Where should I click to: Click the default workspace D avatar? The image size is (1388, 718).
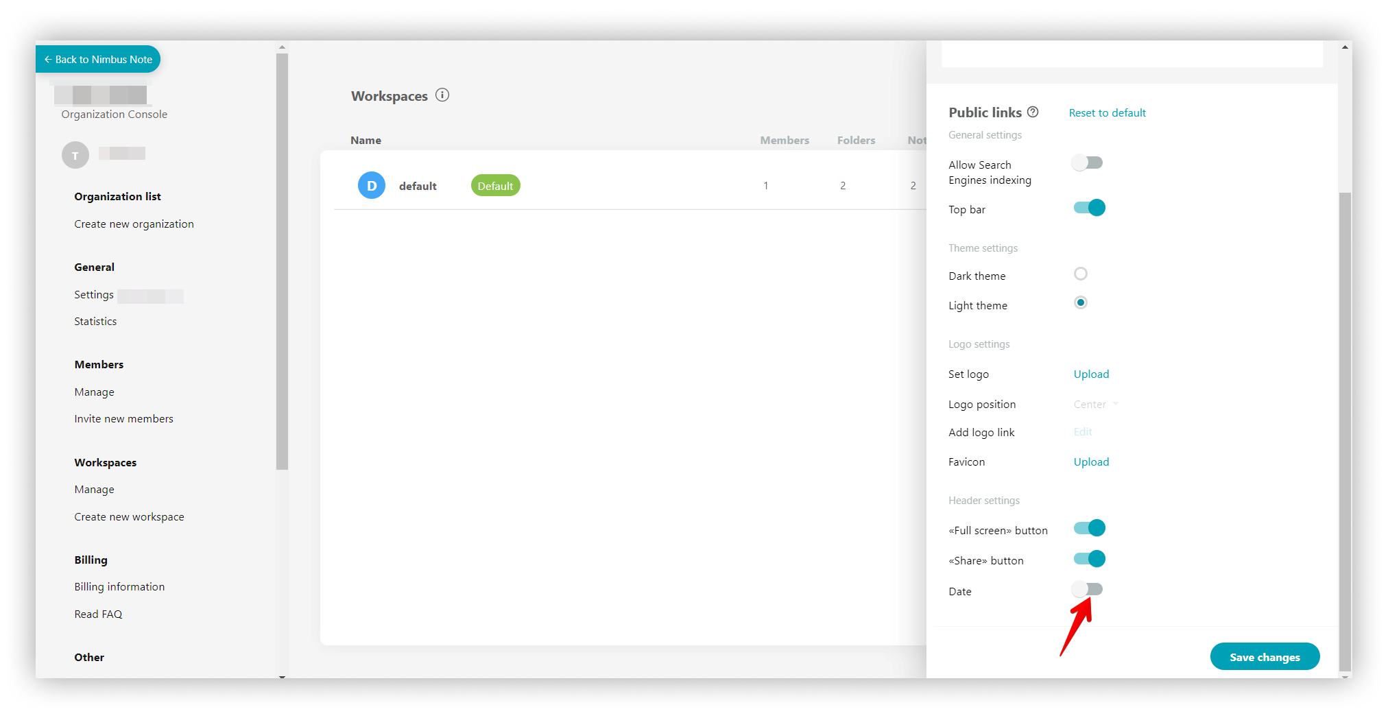372,186
